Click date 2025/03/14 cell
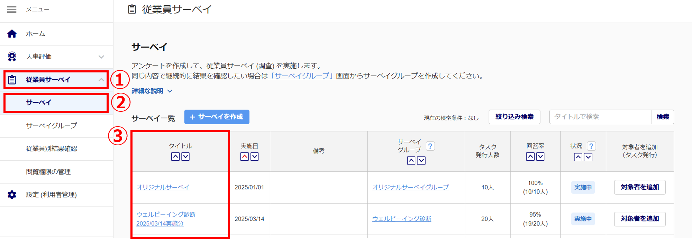692x239 pixels. 249,219
